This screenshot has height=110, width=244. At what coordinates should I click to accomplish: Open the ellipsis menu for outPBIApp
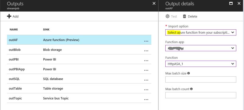(x=146, y=70)
